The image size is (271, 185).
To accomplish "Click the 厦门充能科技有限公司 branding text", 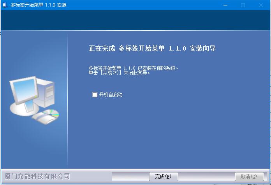I will pos(37,176).
